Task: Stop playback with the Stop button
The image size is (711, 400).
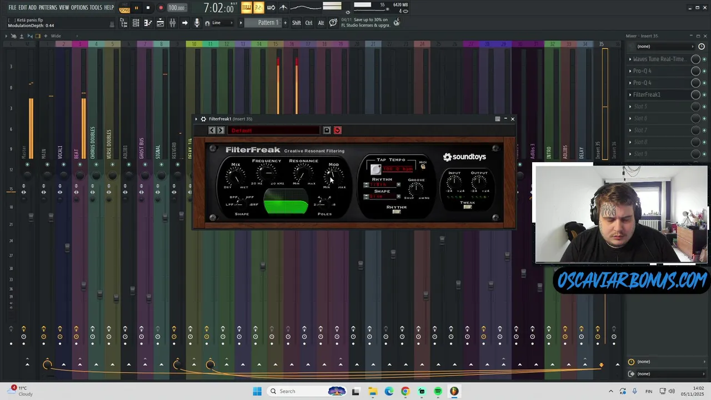Action: coord(148,8)
